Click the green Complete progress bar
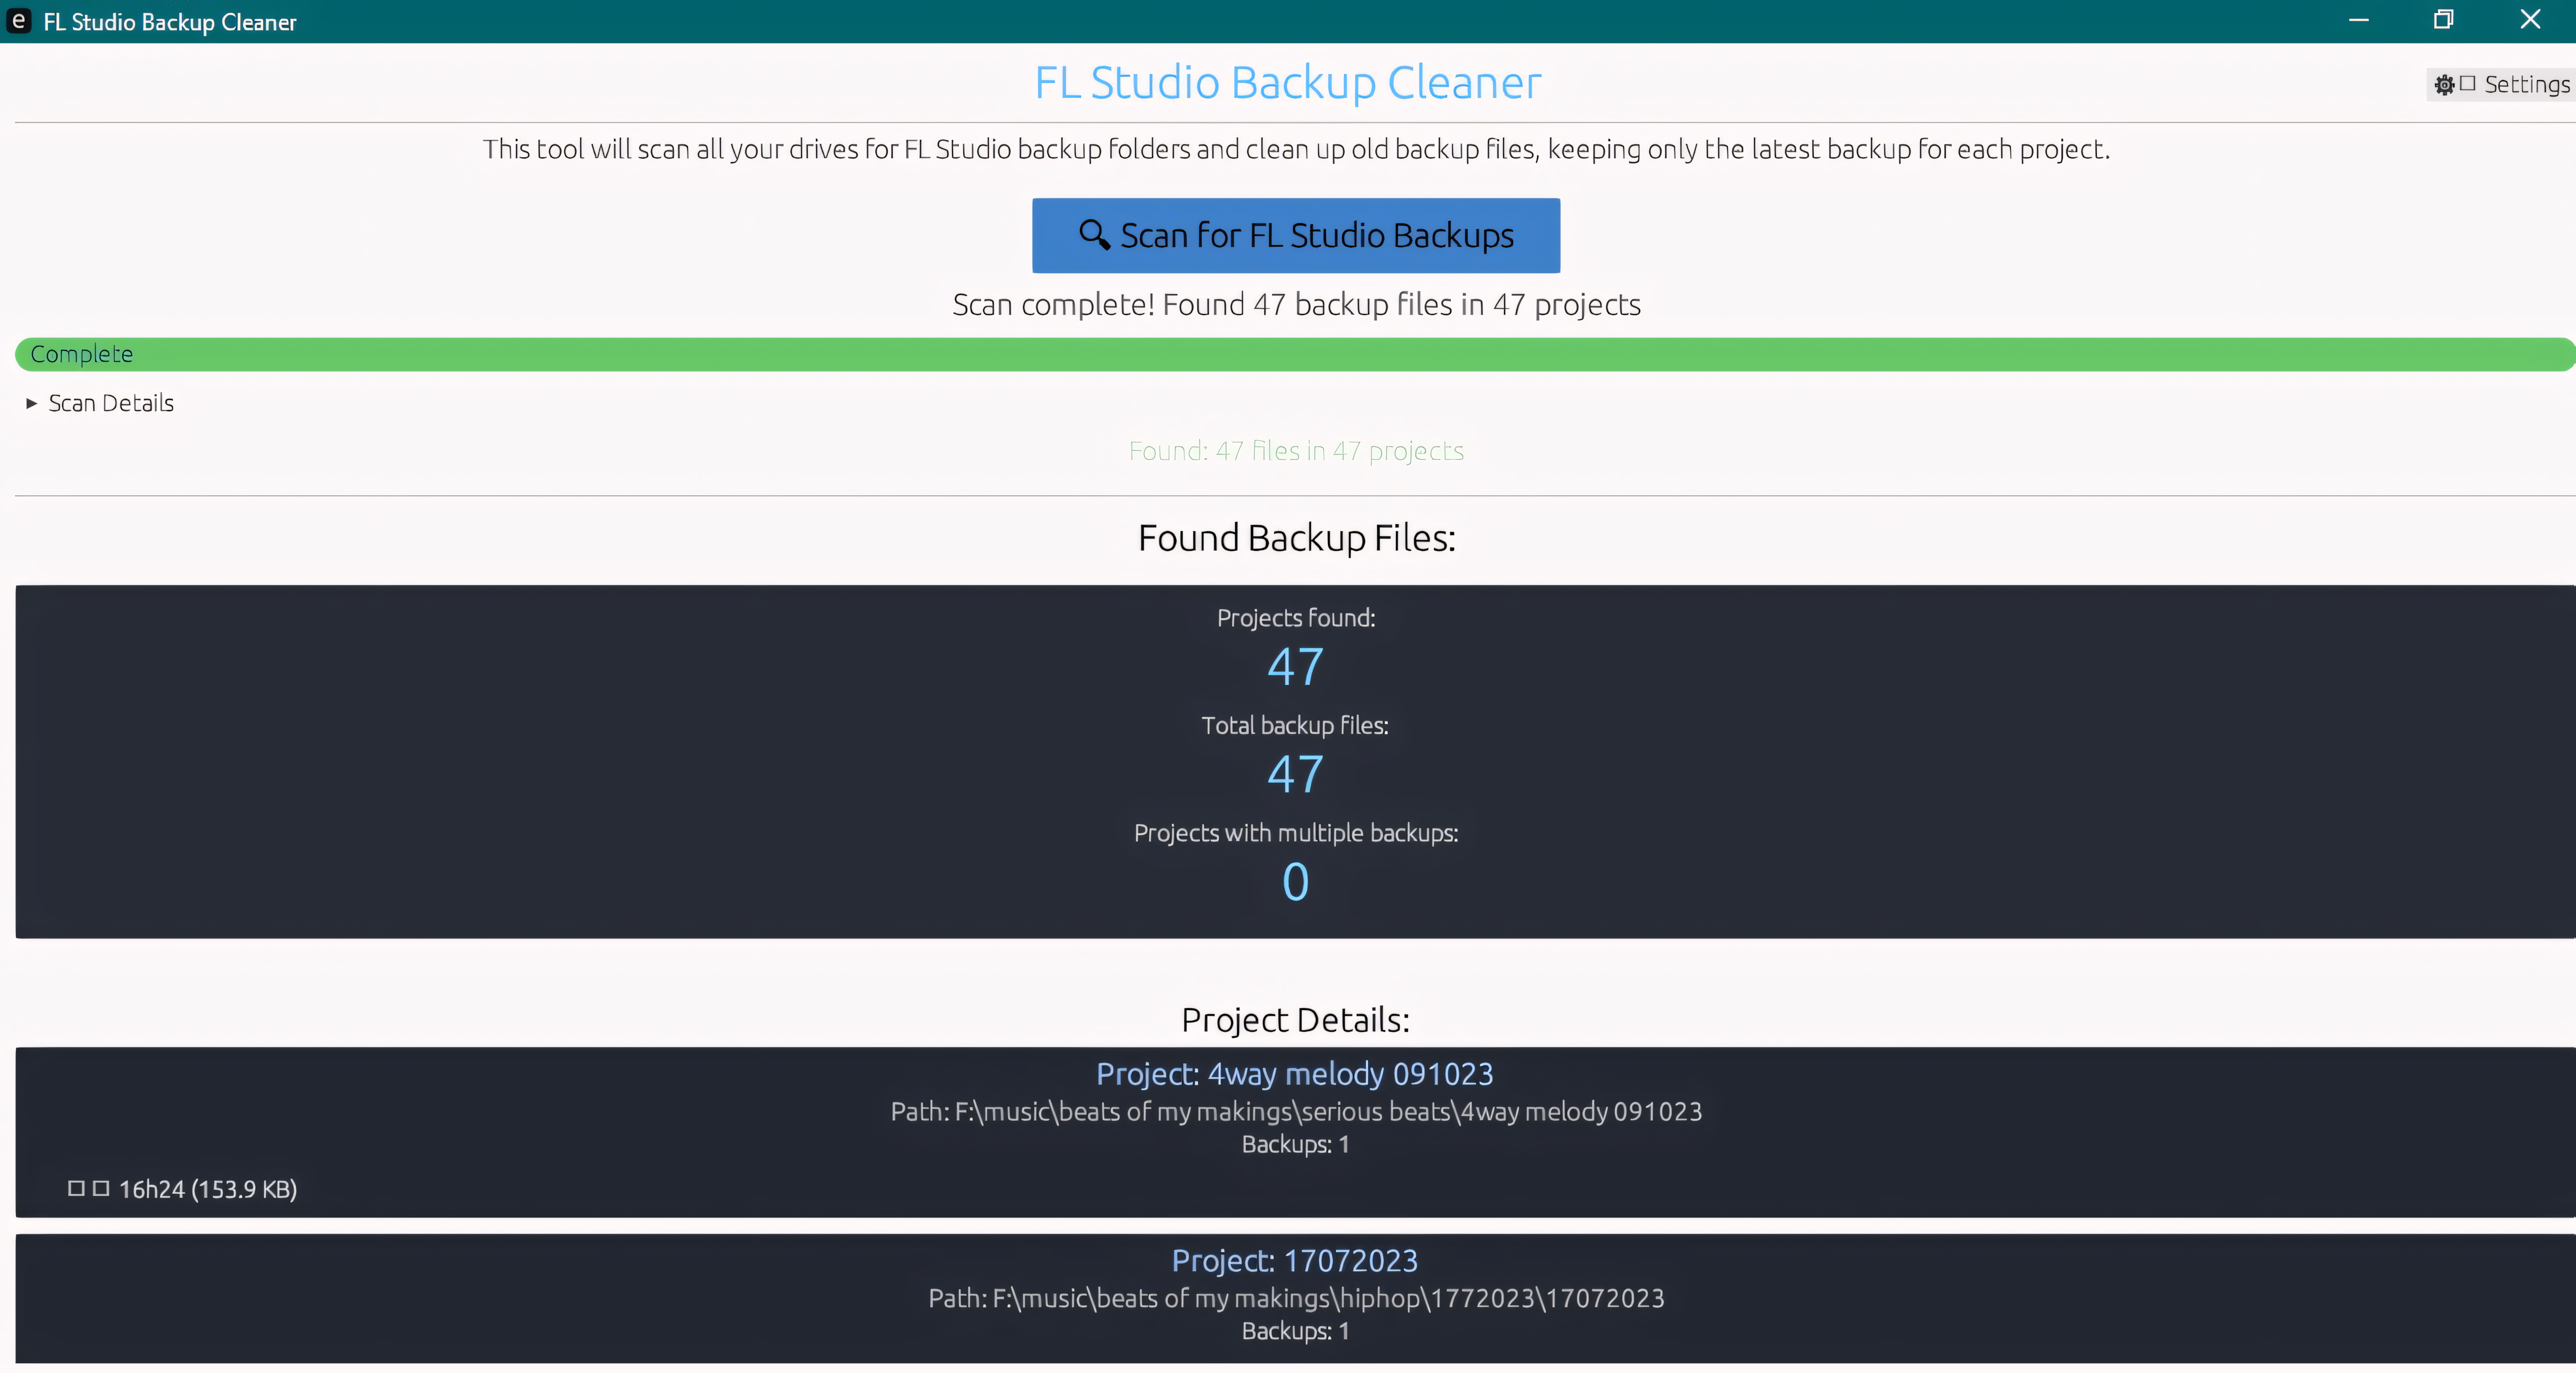Screen dimensions: 2576x1373 point(1295,355)
